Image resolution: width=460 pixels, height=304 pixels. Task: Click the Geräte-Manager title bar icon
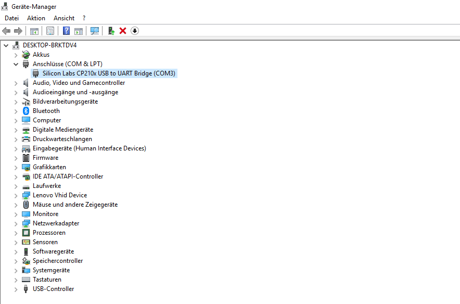pyautogui.click(x=5, y=6)
